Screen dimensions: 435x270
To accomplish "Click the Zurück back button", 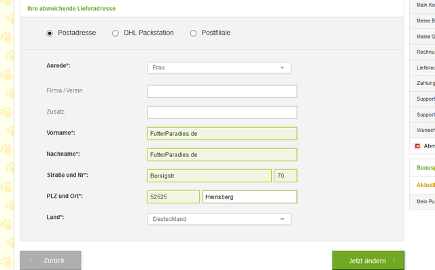I will [x=50, y=260].
